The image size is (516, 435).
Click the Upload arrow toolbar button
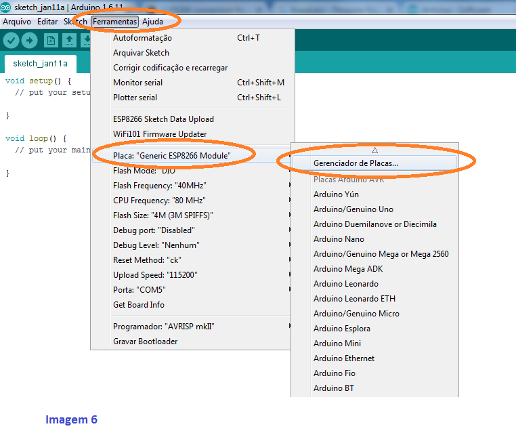(29, 41)
